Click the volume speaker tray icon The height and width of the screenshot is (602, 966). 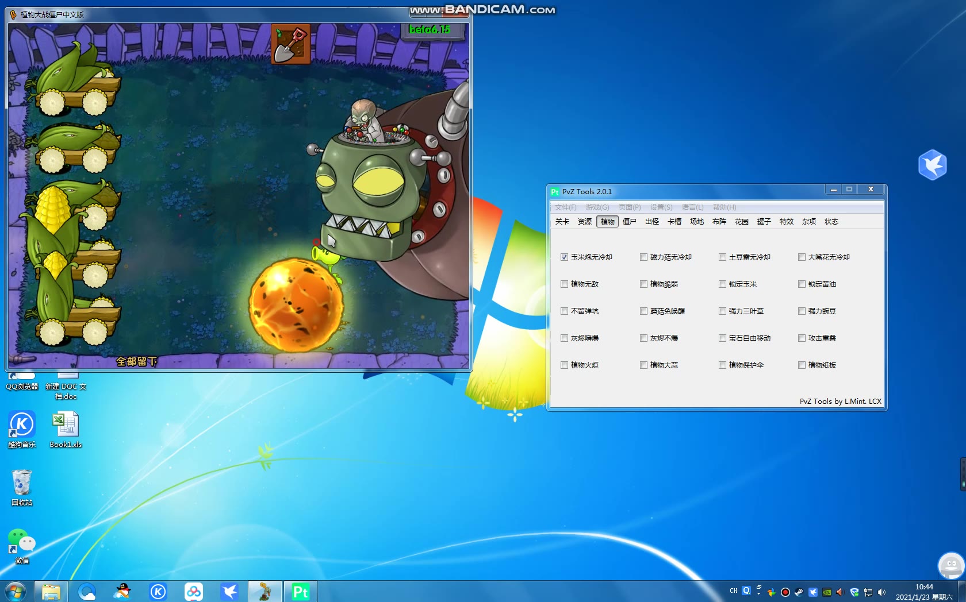pos(881,592)
